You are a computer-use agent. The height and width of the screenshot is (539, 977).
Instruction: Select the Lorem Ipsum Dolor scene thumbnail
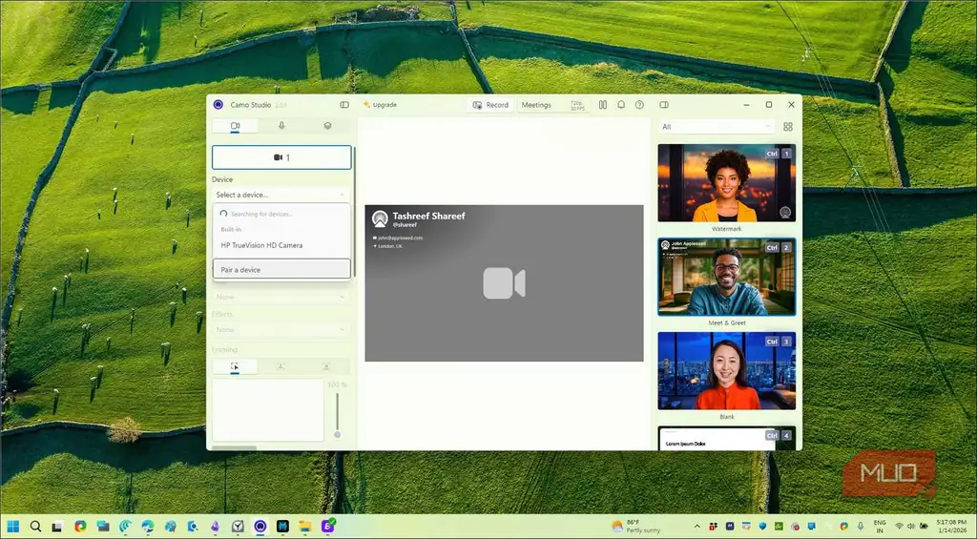pyautogui.click(x=726, y=438)
